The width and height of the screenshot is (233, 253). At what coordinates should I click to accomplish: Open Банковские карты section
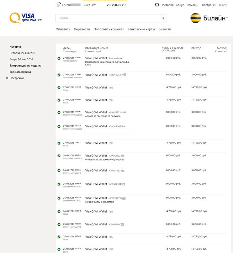[x=141, y=29]
